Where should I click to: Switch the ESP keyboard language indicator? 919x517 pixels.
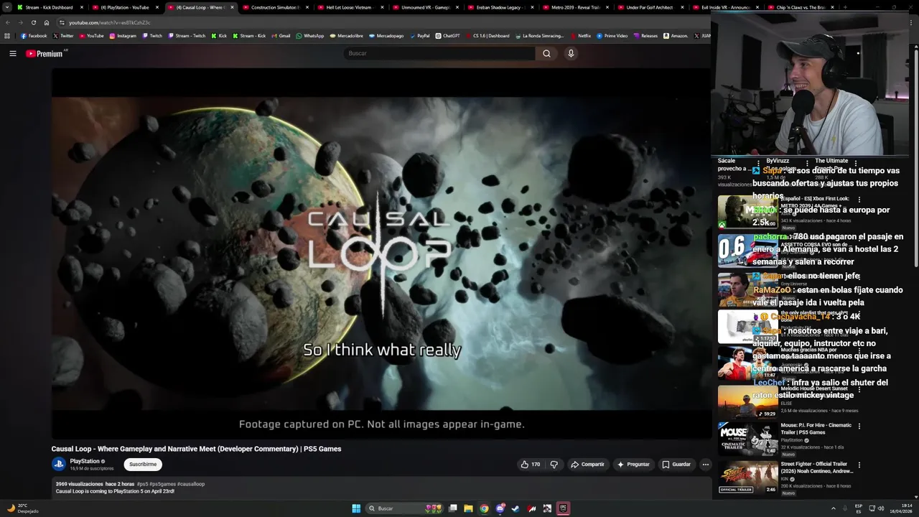(859, 508)
